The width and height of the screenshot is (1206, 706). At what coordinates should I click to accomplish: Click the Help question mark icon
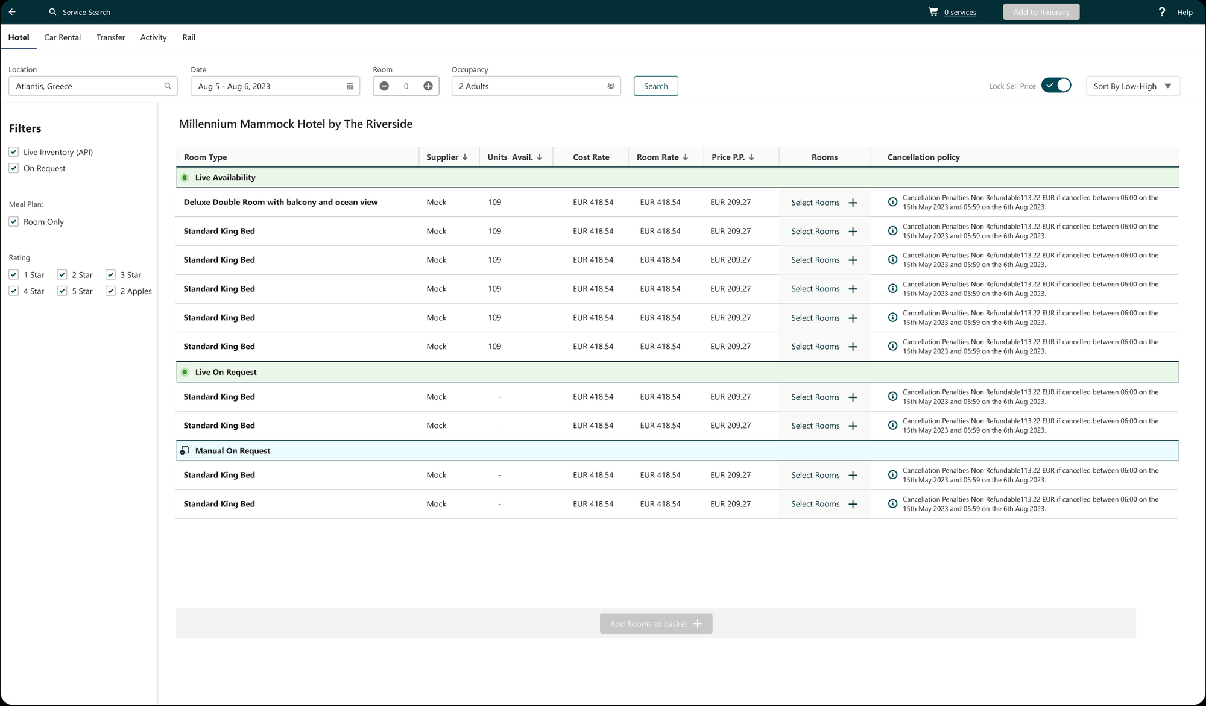tap(1161, 12)
